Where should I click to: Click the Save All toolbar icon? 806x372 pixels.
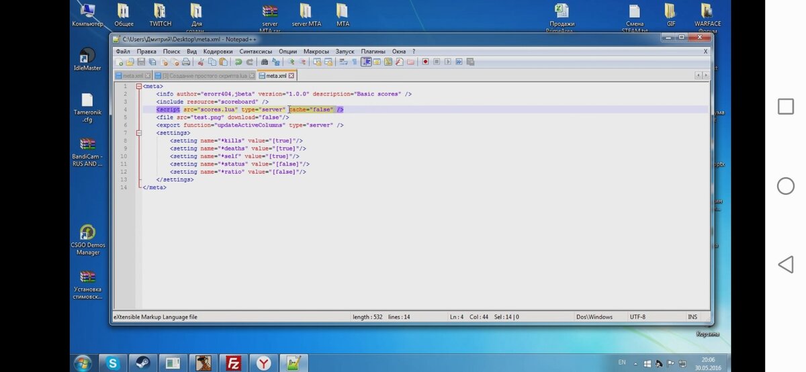pos(152,62)
